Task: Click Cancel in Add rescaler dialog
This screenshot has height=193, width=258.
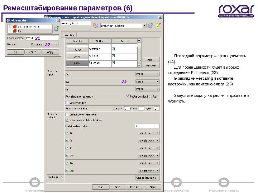Action: (33, 52)
